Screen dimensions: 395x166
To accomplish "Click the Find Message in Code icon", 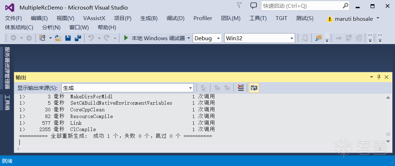I will pyautogui.click(x=204, y=88).
